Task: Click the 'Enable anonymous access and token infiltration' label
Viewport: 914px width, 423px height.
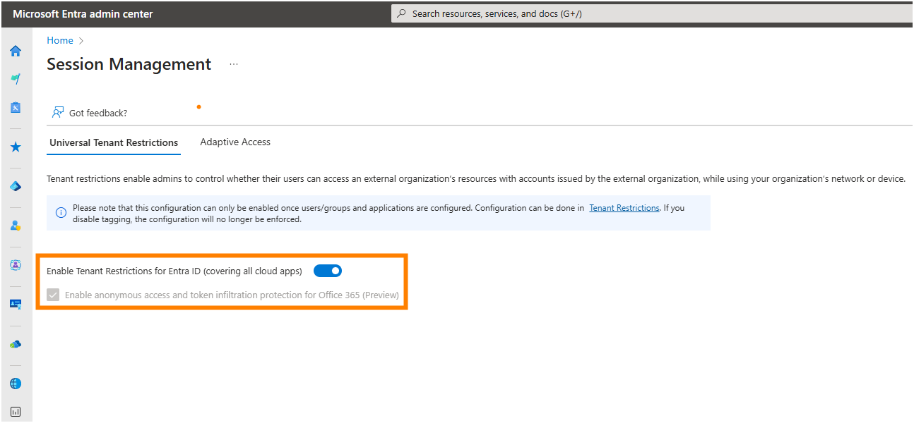Action: coord(232,295)
